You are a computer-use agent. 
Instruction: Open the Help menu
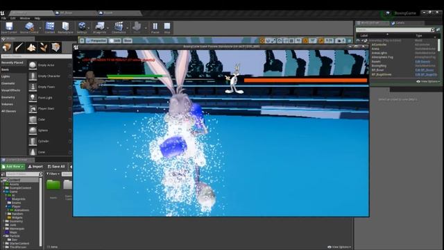(37, 18)
